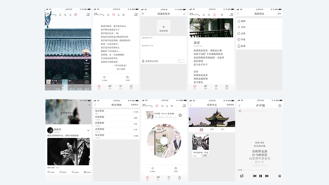Open 关注 in 我的消息
The image size is (329, 185).
(x=259, y=27)
